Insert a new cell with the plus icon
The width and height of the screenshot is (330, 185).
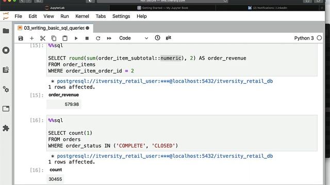tap(32, 38)
